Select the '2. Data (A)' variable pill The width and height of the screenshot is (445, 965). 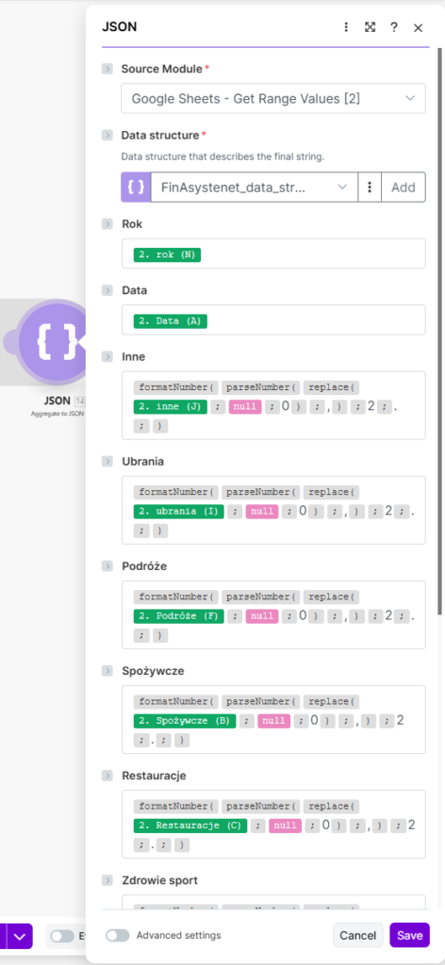click(x=171, y=320)
